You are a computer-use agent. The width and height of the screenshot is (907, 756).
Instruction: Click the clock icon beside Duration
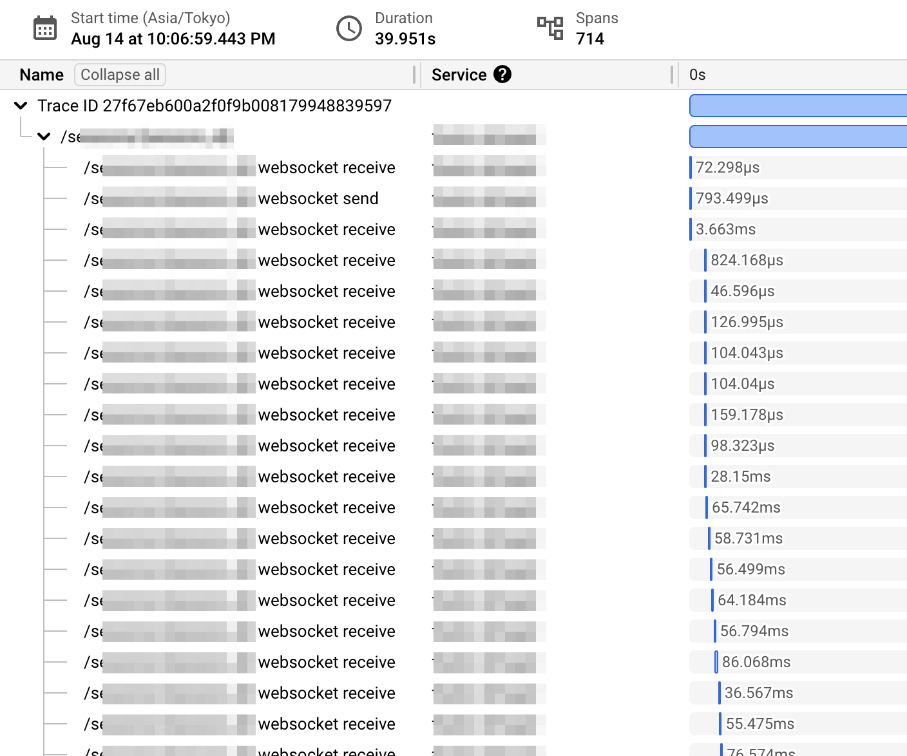[x=349, y=28]
